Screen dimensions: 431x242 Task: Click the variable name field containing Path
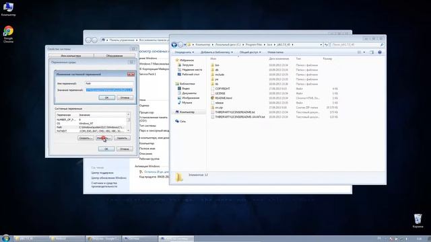tap(109, 83)
